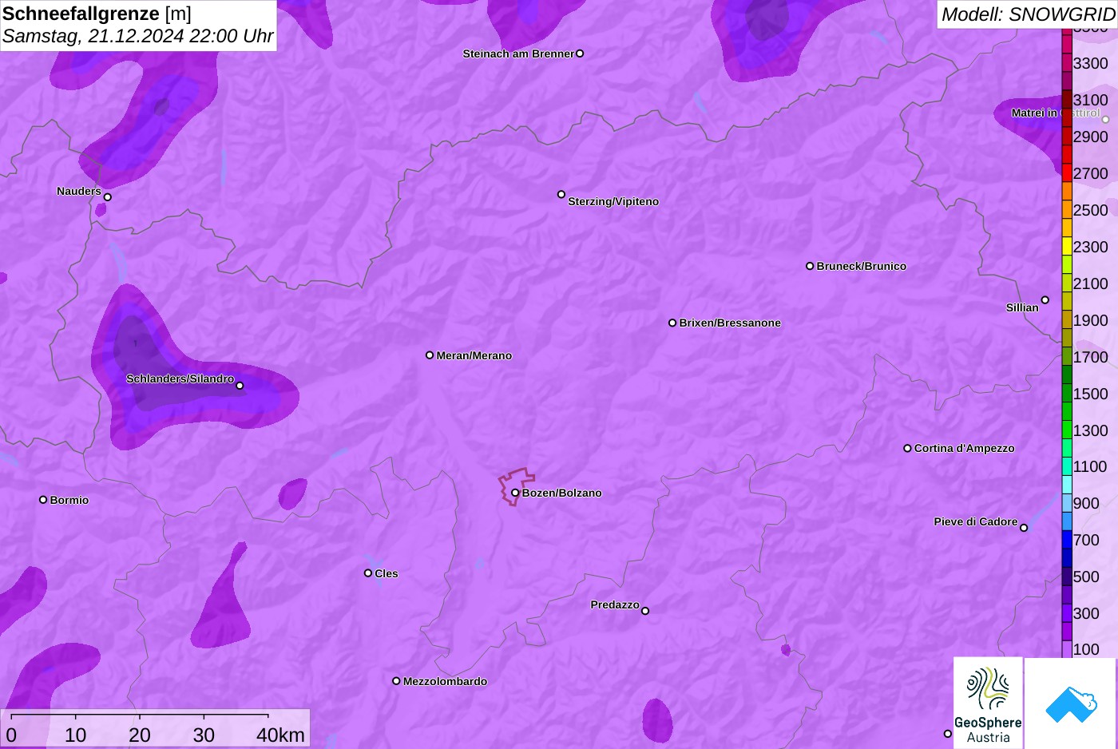This screenshot has width=1118, height=749.
Task: Click the 1900 legend value
Action: [1090, 320]
